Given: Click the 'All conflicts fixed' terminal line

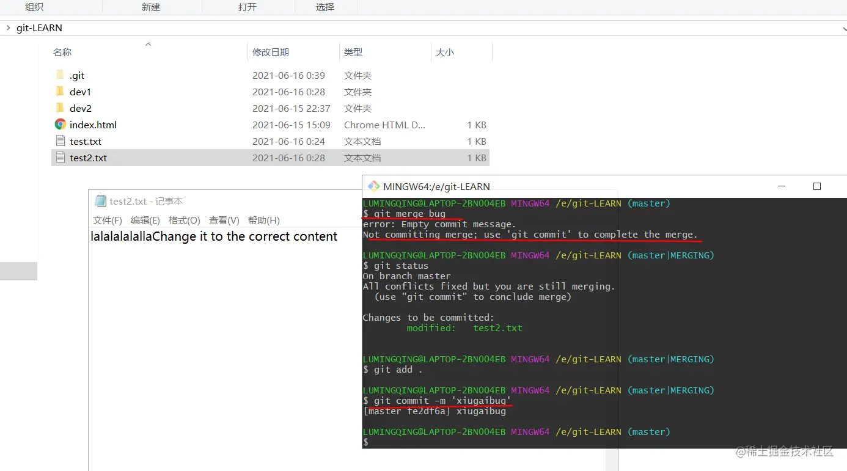Looking at the screenshot, I should [489, 287].
